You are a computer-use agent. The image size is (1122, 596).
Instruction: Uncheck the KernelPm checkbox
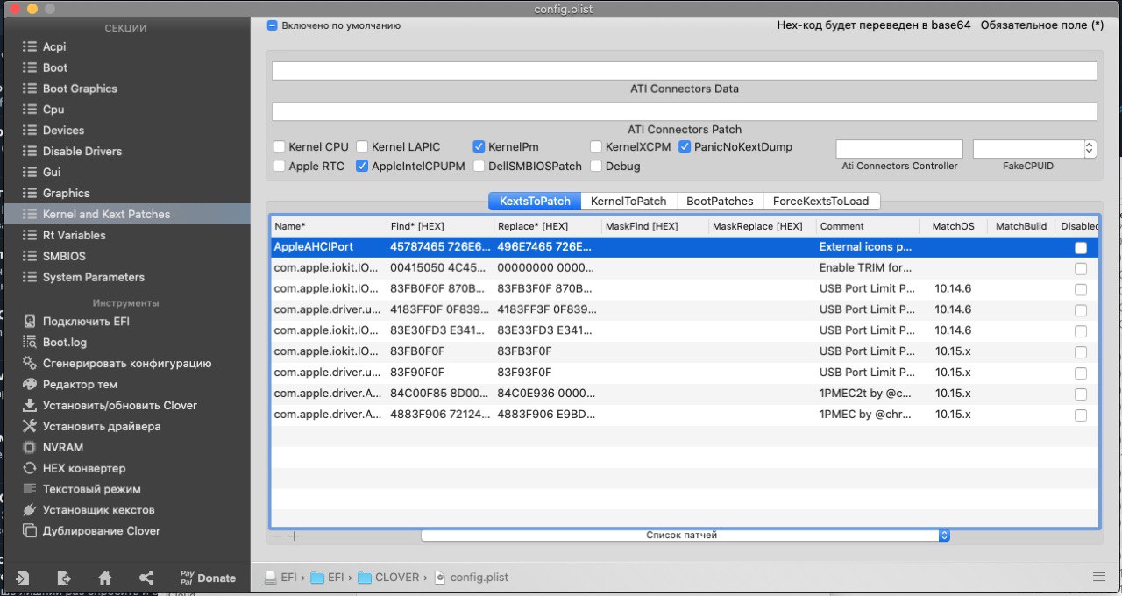pyautogui.click(x=479, y=147)
